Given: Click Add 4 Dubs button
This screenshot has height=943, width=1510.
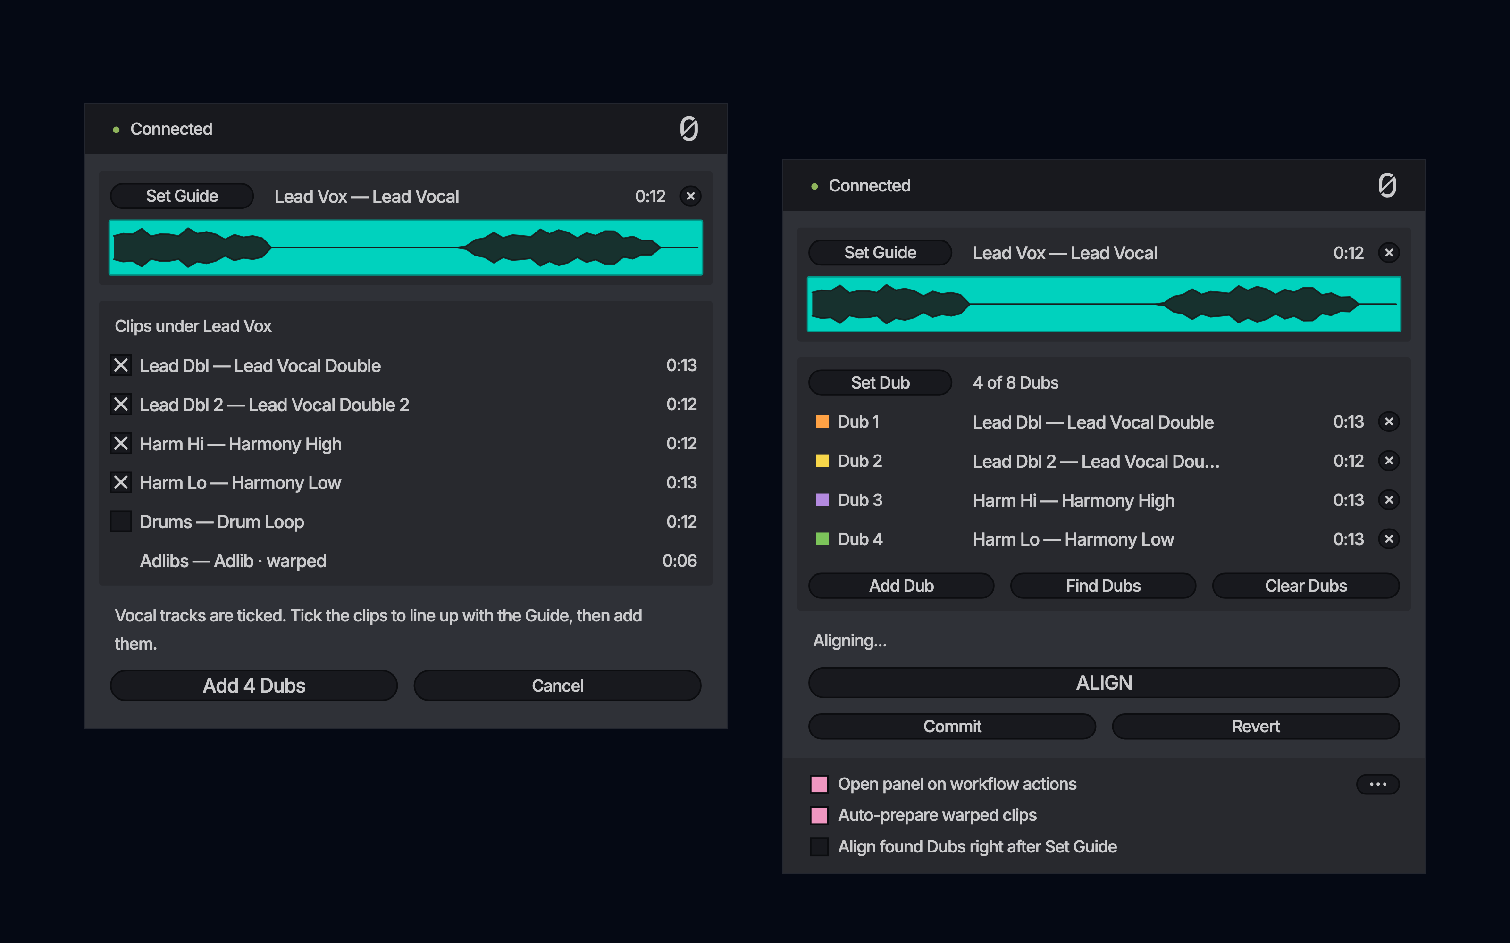Looking at the screenshot, I should [x=254, y=686].
